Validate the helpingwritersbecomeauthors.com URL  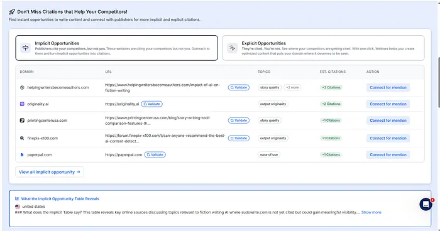click(238, 87)
